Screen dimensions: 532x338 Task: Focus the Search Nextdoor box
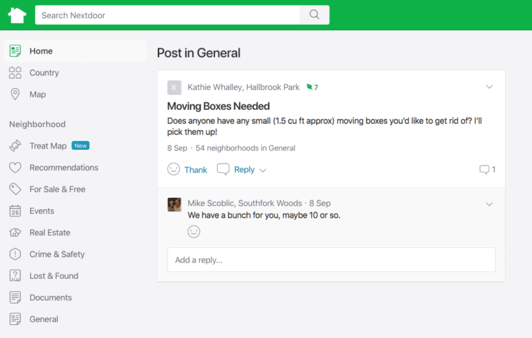(167, 15)
